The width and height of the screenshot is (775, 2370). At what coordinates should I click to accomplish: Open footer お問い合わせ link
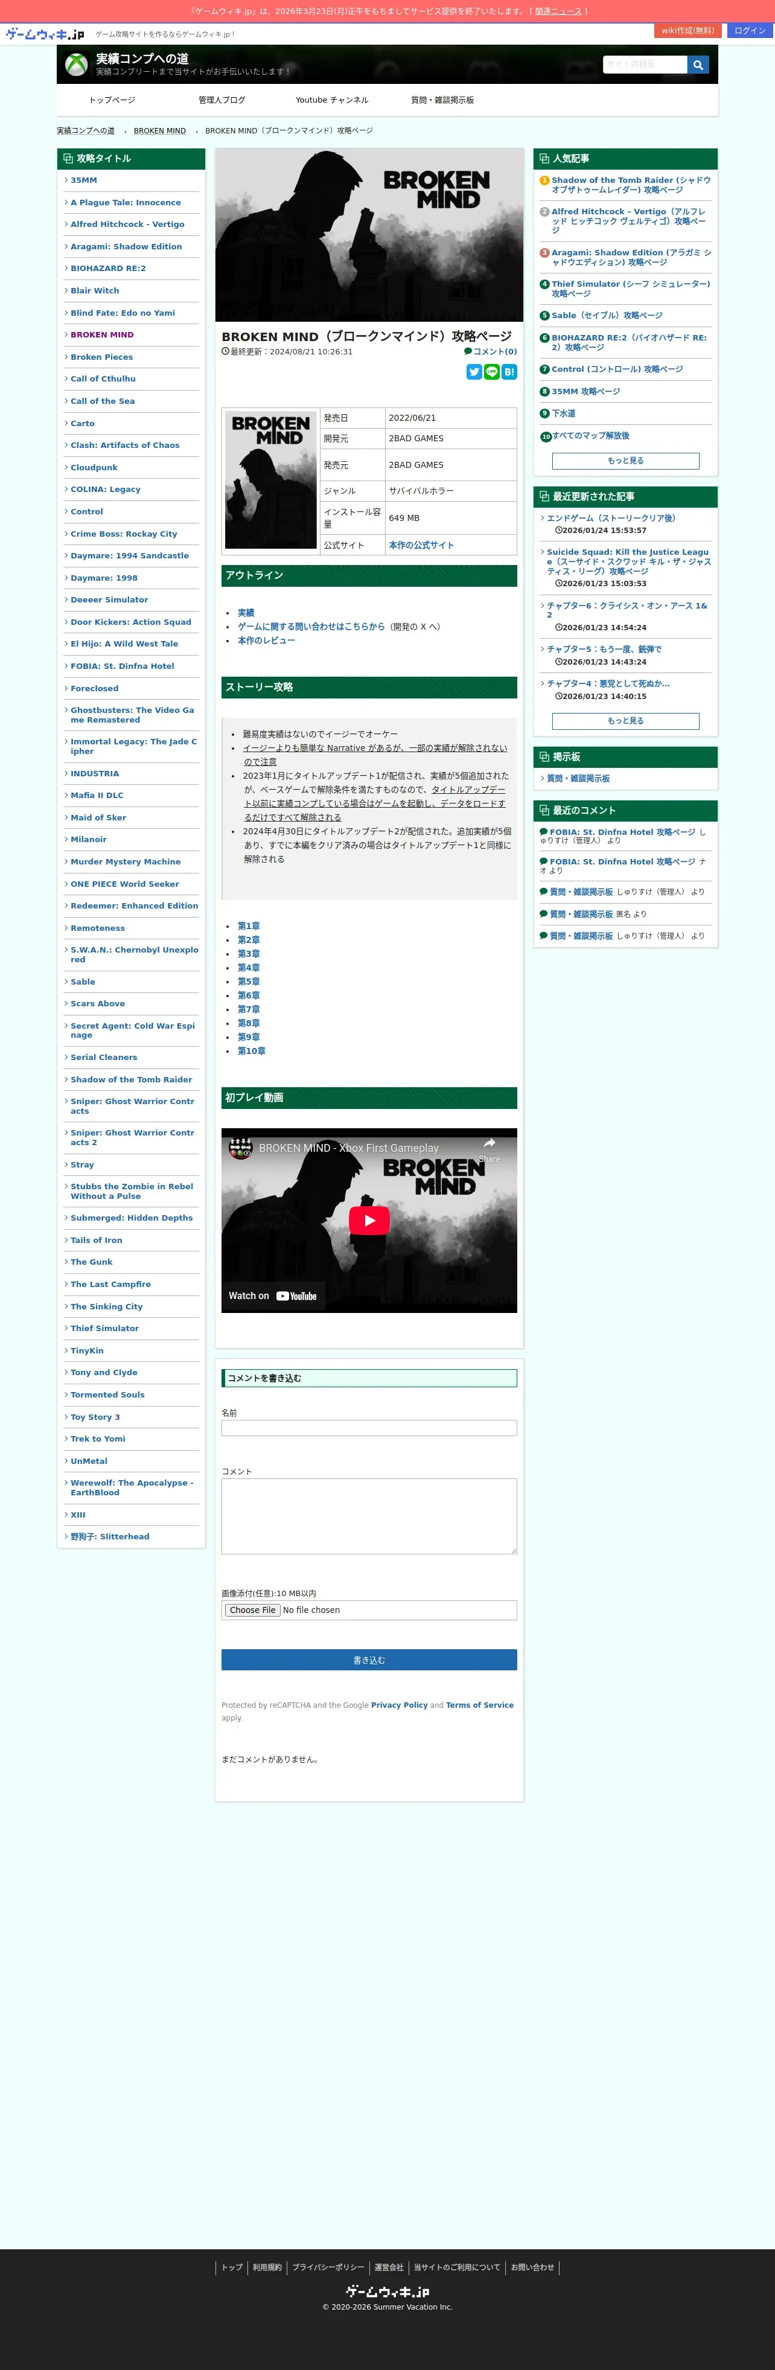533,2267
